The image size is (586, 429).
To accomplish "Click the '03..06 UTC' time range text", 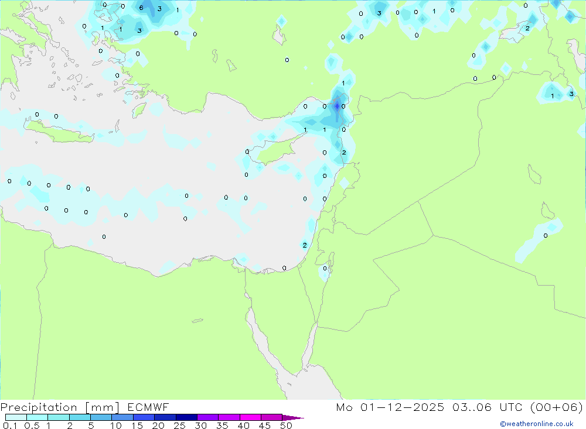I will tap(488, 407).
